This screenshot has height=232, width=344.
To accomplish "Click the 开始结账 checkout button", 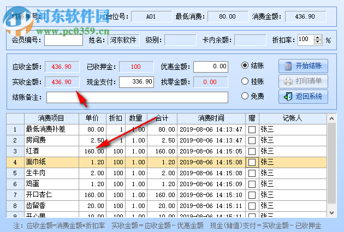I will tap(303, 66).
